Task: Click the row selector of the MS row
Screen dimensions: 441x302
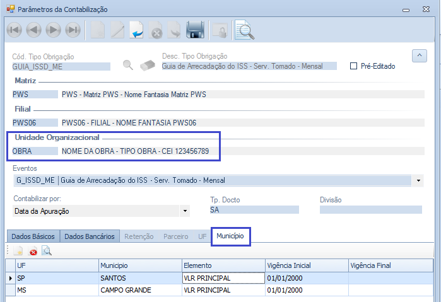Action: tap(10, 290)
